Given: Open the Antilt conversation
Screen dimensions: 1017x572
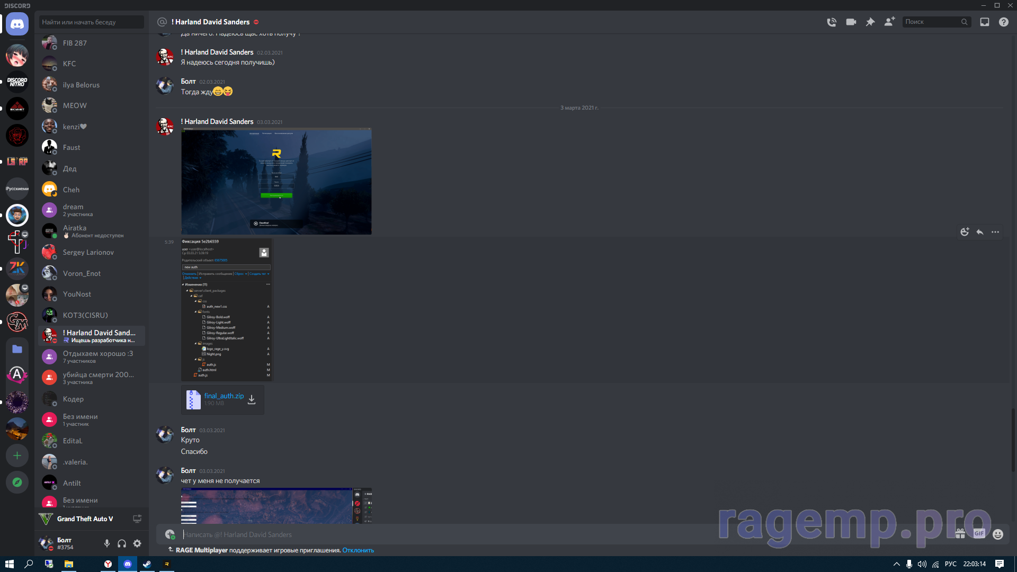Looking at the screenshot, I should [x=92, y=483].
